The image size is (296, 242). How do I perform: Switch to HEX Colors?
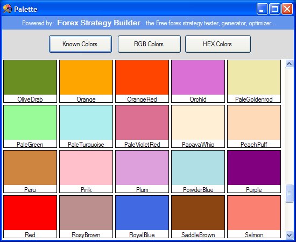(x=218, y=44)
